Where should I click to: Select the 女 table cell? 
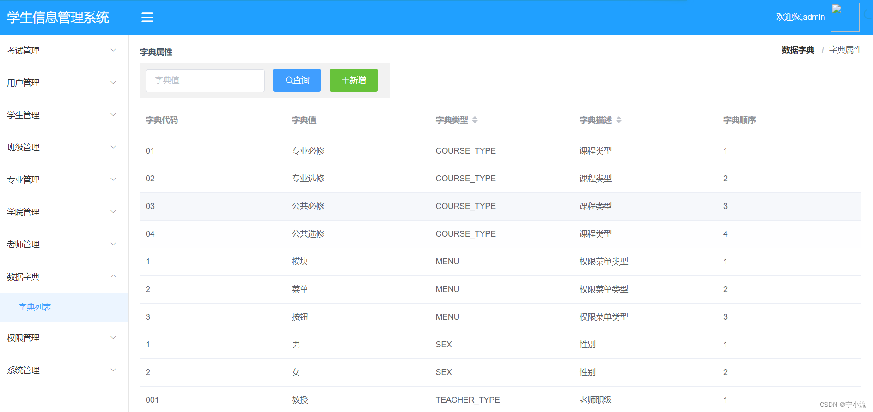pyautogui.click(x=296, y=372)
